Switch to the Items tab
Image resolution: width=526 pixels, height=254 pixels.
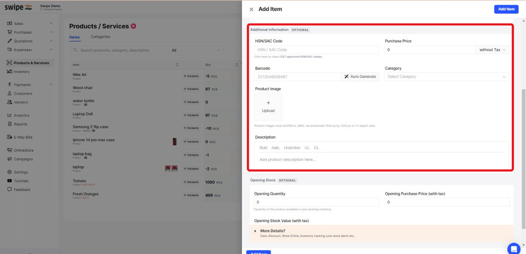coord(75,37)
